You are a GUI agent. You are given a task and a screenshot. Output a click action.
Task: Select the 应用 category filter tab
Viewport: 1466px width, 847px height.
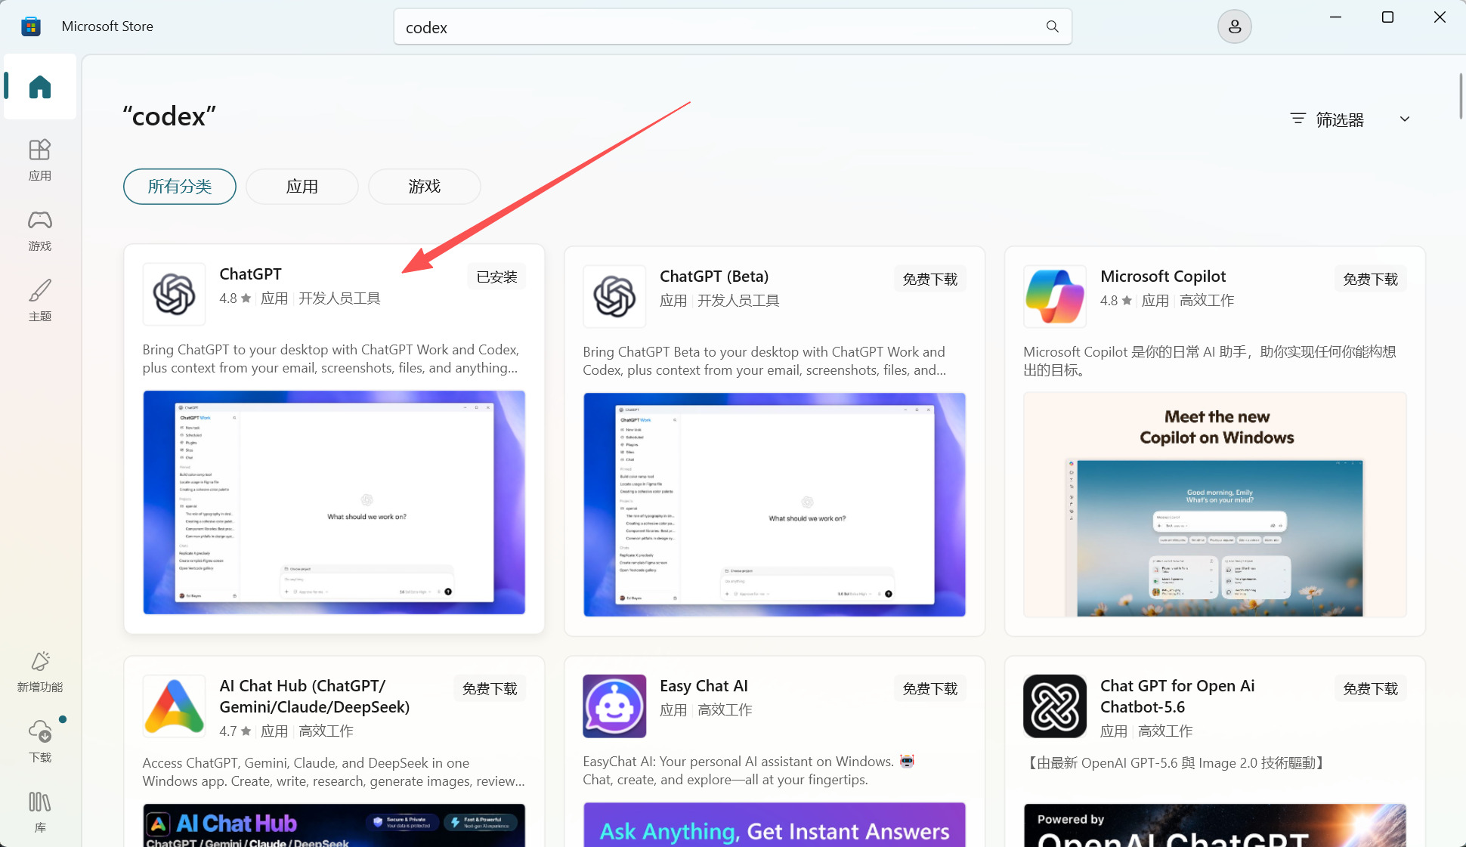pos(302,187)
